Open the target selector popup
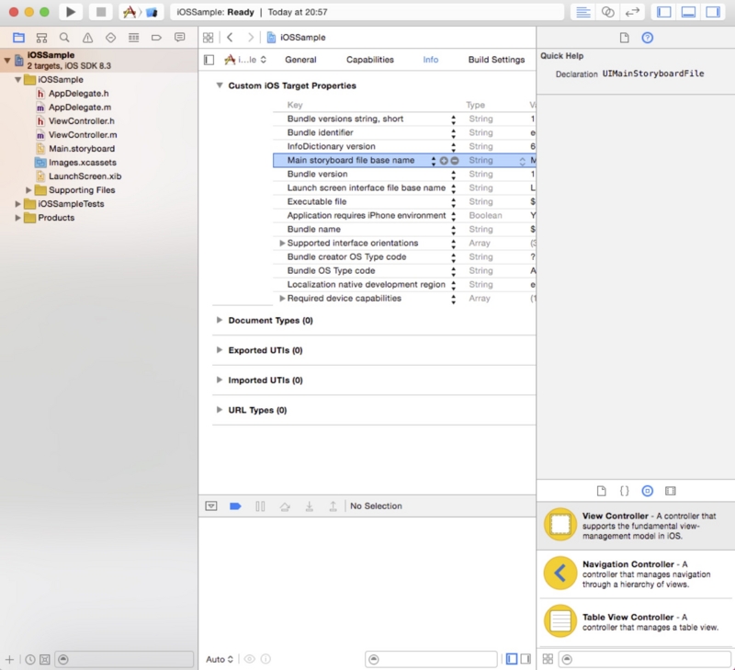 tap(245, 60)
